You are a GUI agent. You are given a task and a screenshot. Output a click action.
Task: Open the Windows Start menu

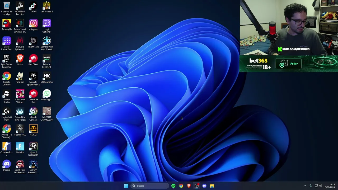click(126, 186)
